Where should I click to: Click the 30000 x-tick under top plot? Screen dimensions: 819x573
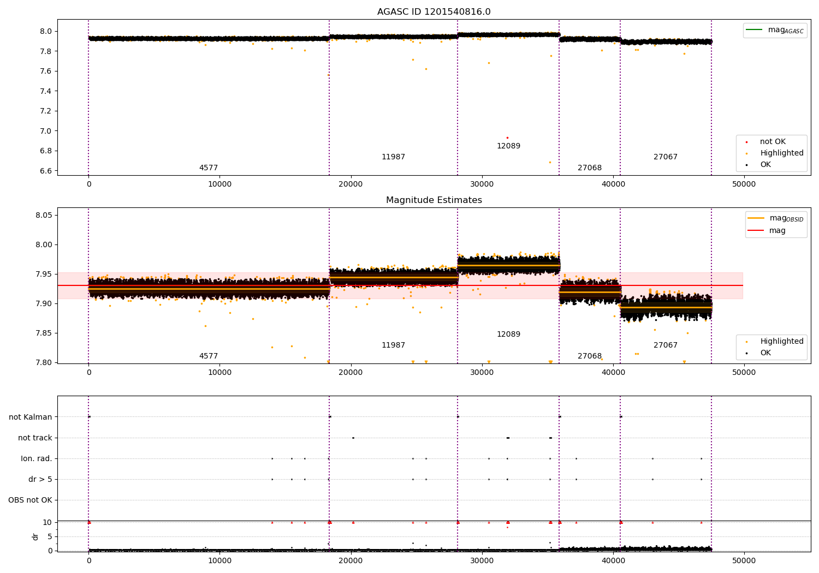pos(482,184)
